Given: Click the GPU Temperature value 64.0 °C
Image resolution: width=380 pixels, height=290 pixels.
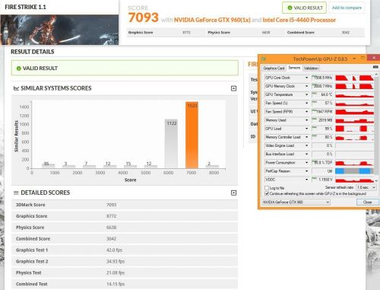Looking at the screenshot, I should (327, 94).
